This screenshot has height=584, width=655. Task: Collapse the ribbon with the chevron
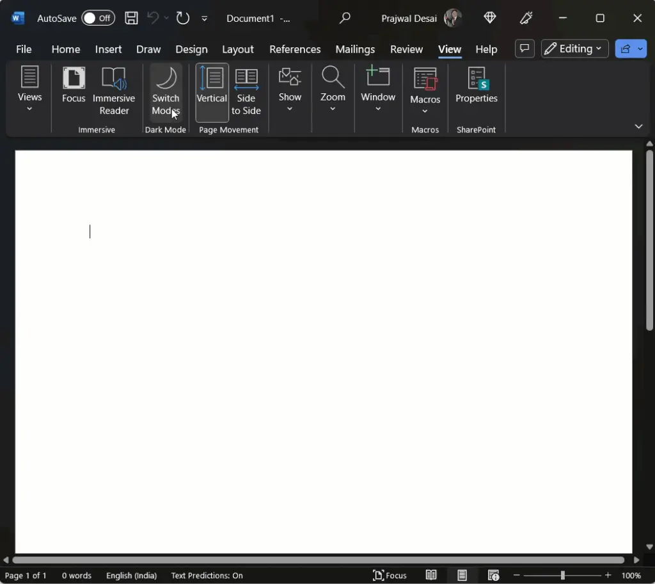[x=638, y=126]
